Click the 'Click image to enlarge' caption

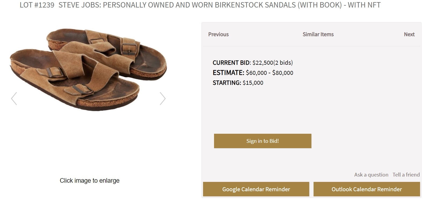point(90,181)
